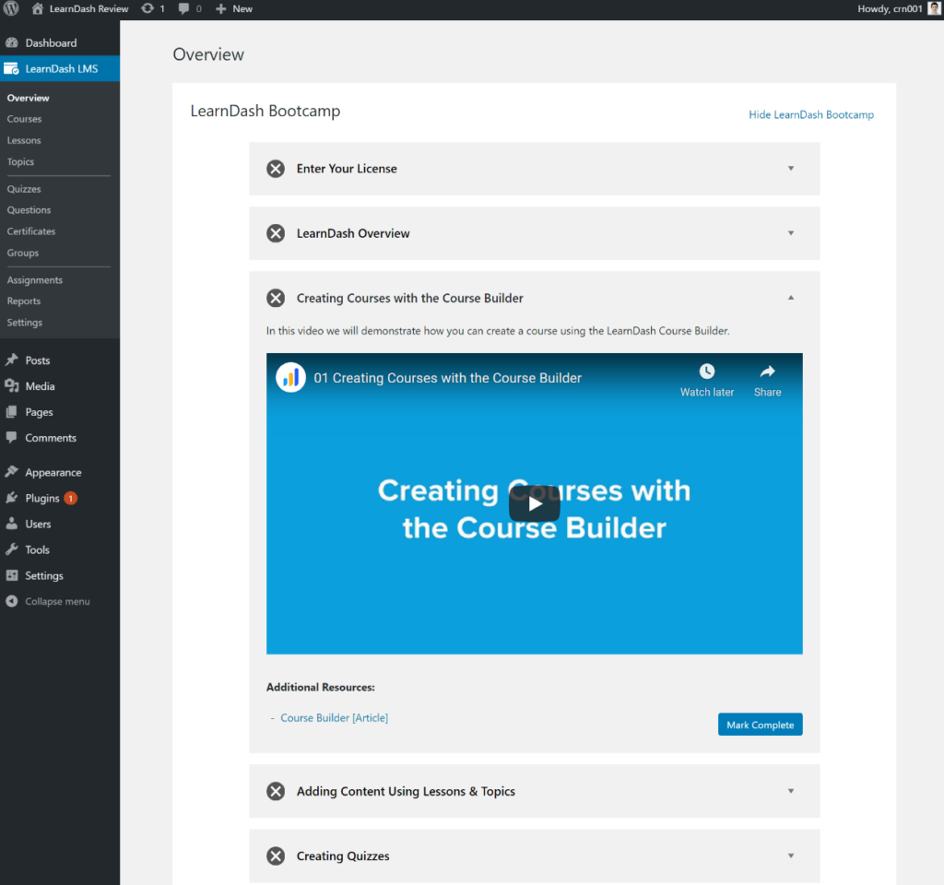Screen dimensions: 944x885
Task: Click the Mark Complete button
Action: coord(760,725)
